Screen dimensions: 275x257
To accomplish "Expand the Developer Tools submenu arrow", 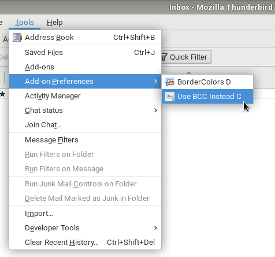I will pos(155,228).
